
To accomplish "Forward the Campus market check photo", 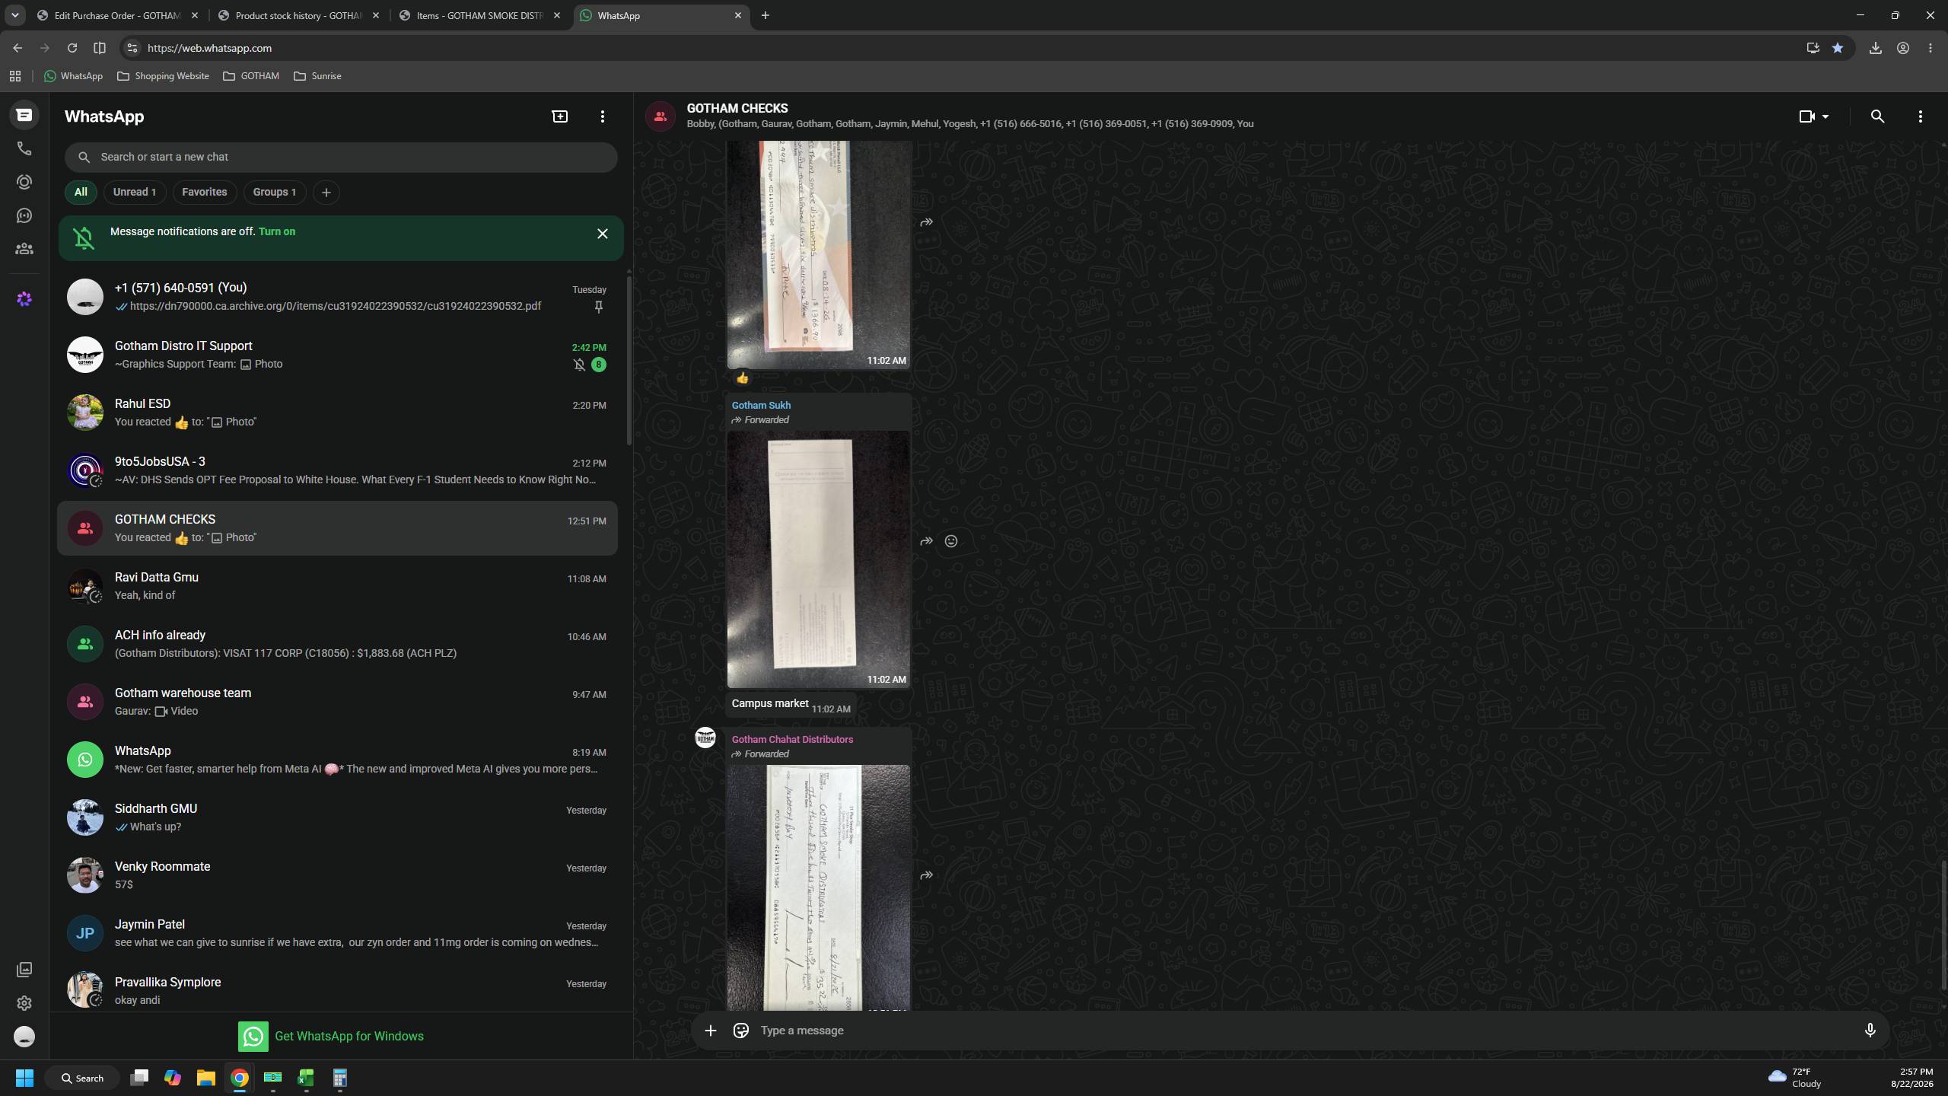I will (926, 541).
